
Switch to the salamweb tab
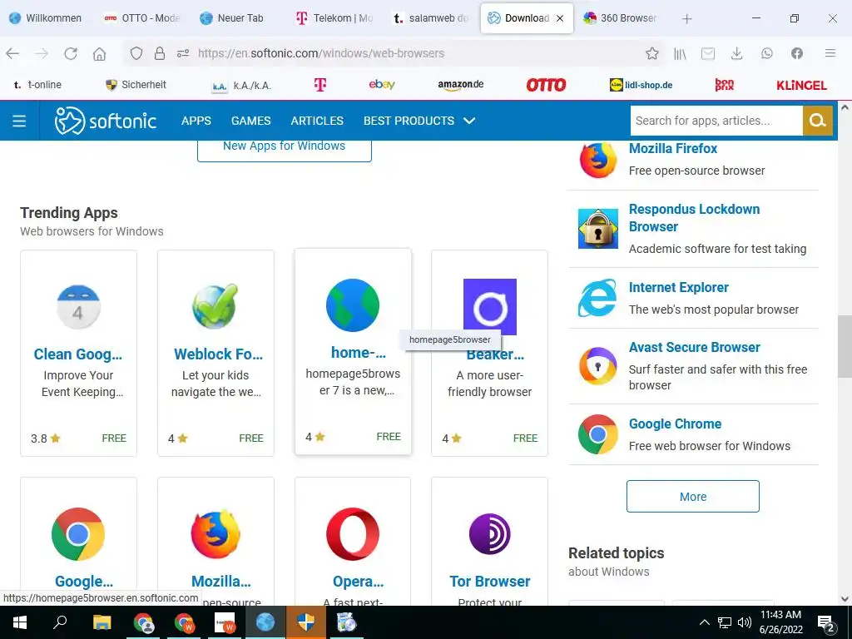431,18
